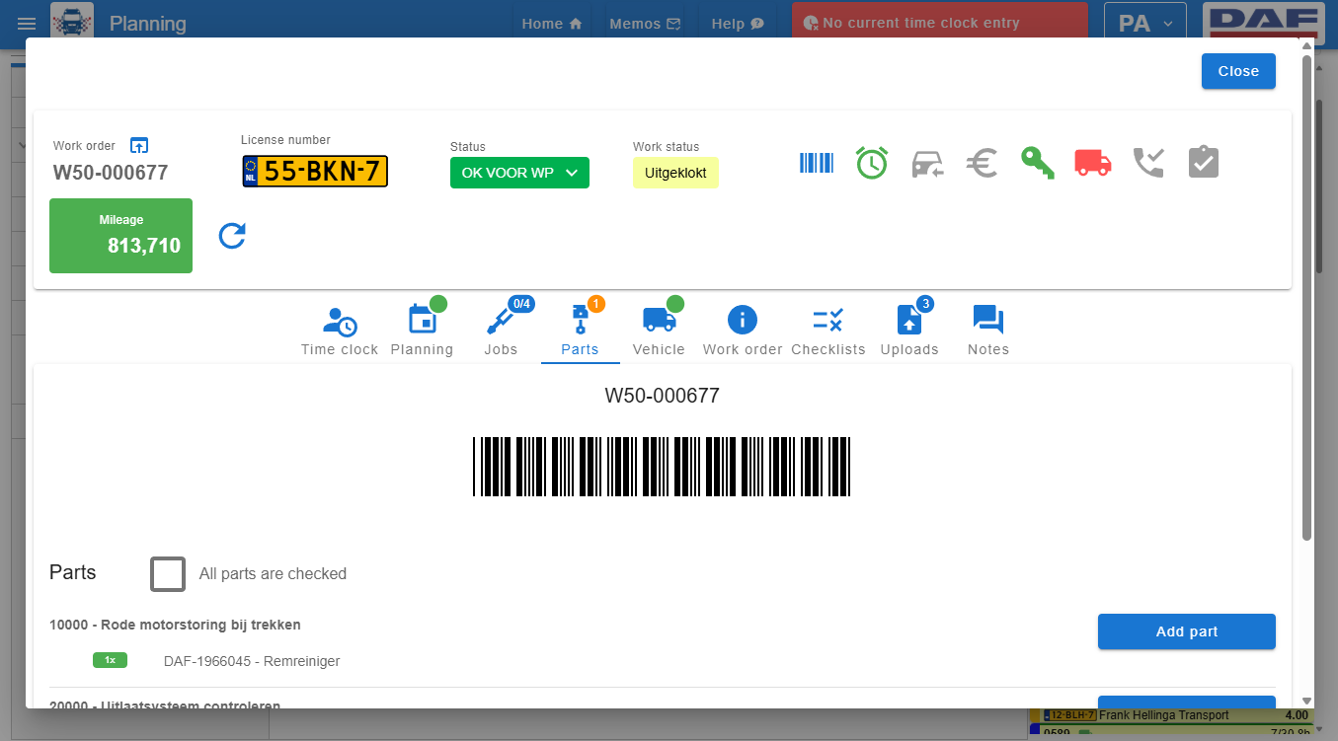1338x741 pixels.
Task: Expand the PA user dropdown
Action: click(x=1144, y=24)
